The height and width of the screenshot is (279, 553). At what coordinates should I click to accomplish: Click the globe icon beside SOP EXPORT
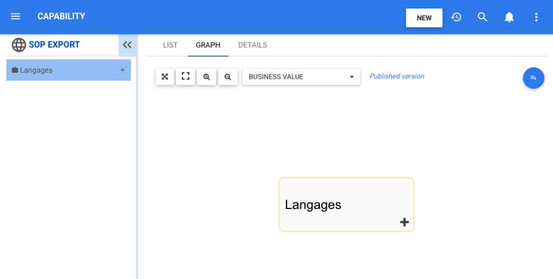tap(19, 45)
